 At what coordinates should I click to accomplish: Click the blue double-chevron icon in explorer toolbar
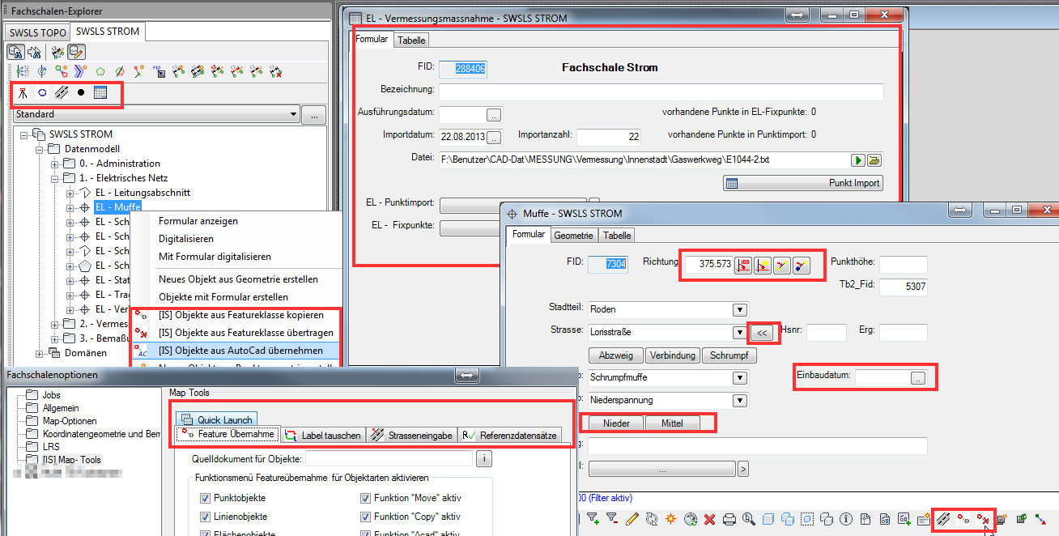click(x=79, y=72)
